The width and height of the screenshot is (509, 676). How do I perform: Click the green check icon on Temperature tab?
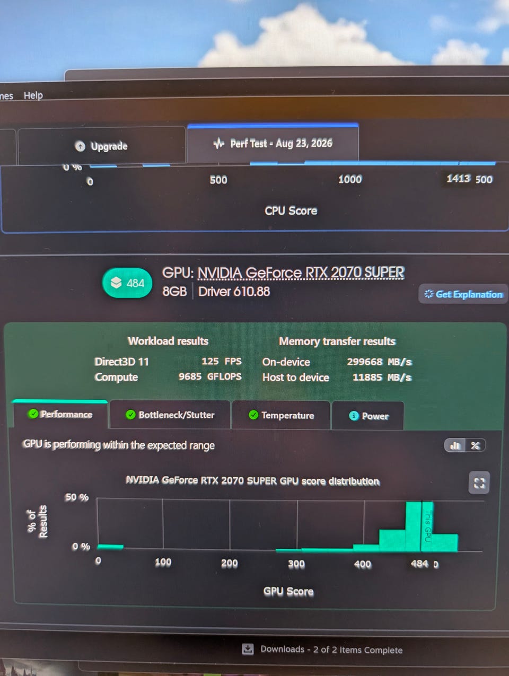[x=253, y=415]
